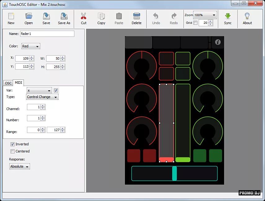Select the bottom green rotary knob

(x=208, y=131)
